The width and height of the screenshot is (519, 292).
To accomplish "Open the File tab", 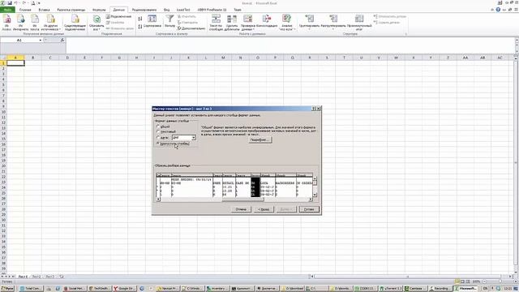I will pos(7,10).
